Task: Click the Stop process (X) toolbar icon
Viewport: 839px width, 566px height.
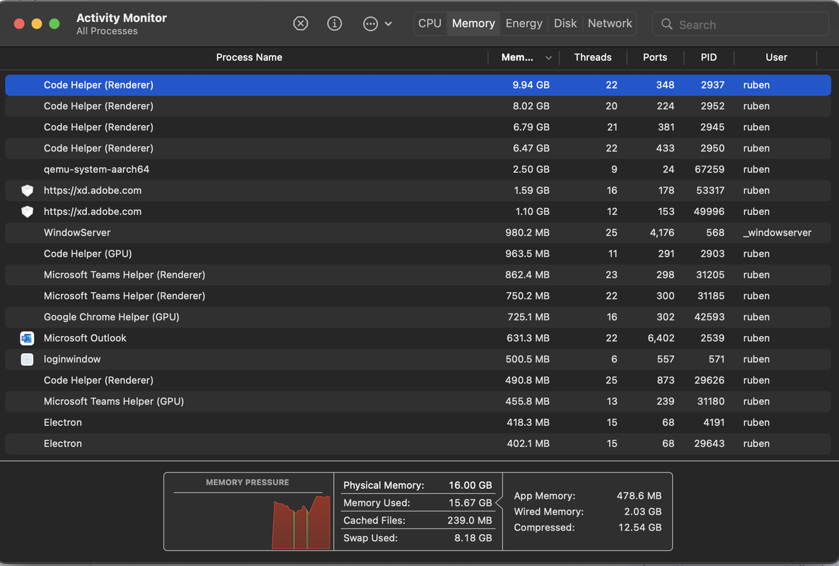Action: pos(301,23)
